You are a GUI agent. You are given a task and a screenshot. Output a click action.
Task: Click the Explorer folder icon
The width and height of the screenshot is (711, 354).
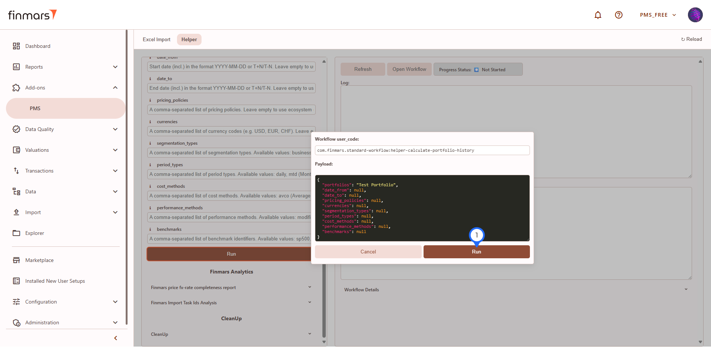tap(16, 233)
